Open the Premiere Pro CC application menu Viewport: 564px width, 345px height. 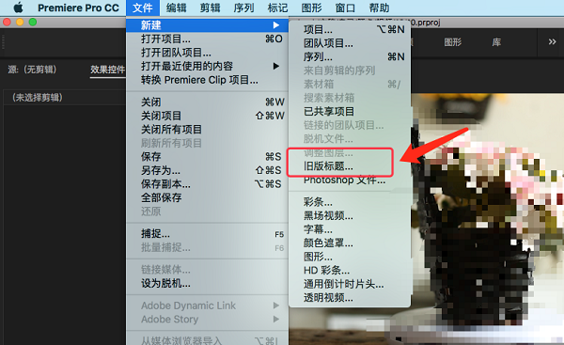pos(78,8)
